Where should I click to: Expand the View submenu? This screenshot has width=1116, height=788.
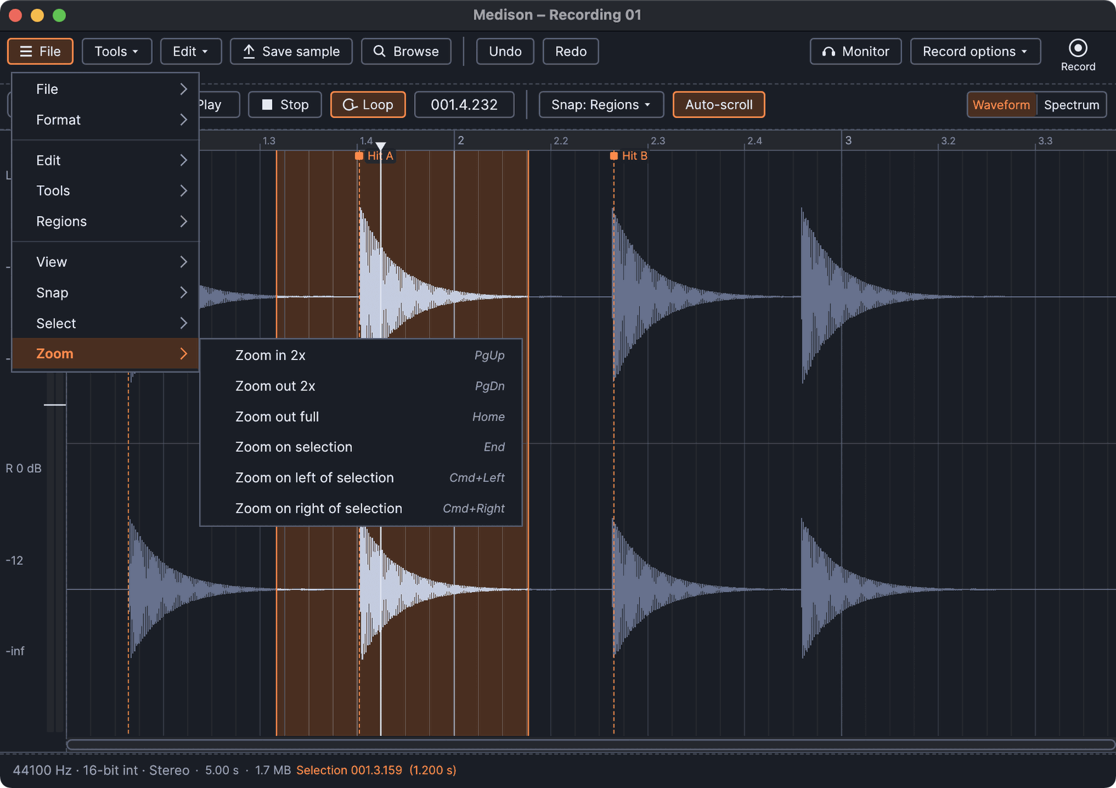click(105, 262)
